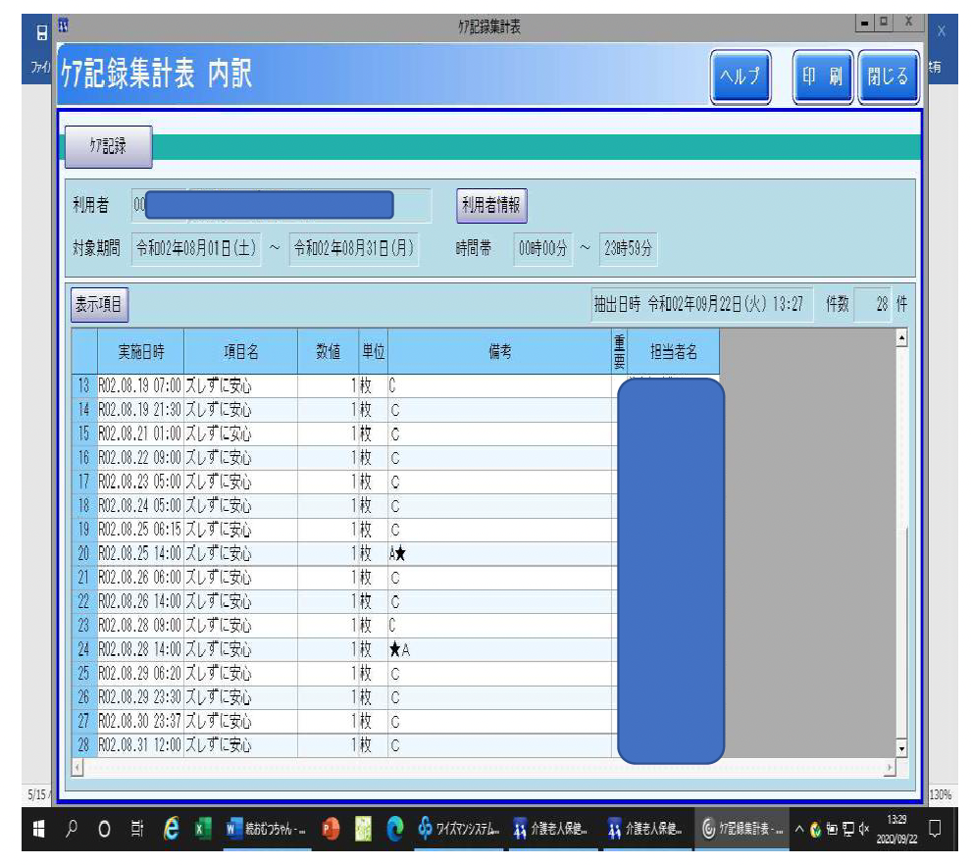Screen dimensions: 971x865
Task: Switch to the ケア記録 tab
Action: pyautogui.click(x=108, y=146)
